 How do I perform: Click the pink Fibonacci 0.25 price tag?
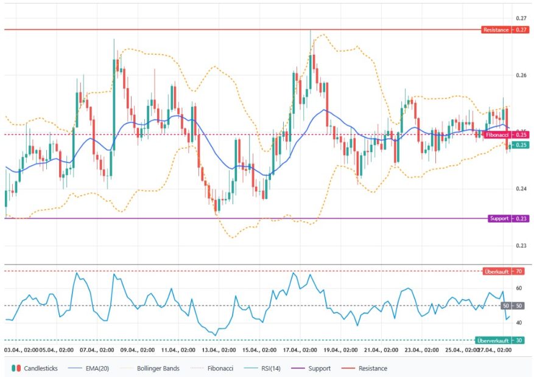(505, 134)
